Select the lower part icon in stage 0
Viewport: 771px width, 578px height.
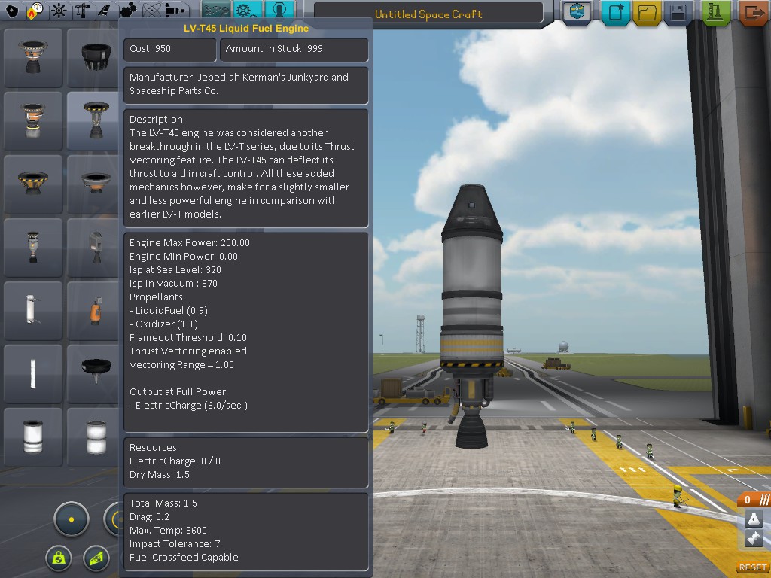click(753, 539)
